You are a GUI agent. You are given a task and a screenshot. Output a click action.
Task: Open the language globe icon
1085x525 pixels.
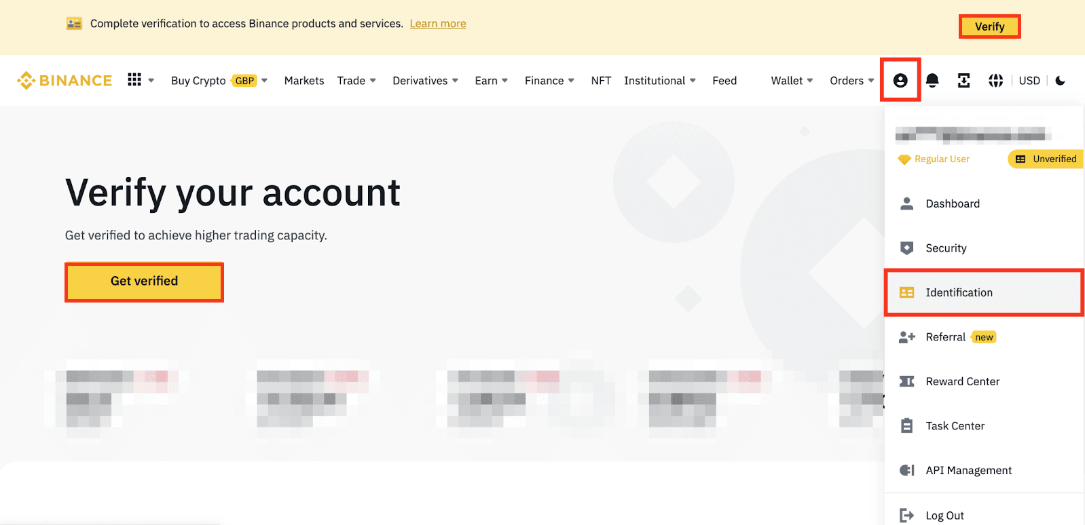click(995, 81)
